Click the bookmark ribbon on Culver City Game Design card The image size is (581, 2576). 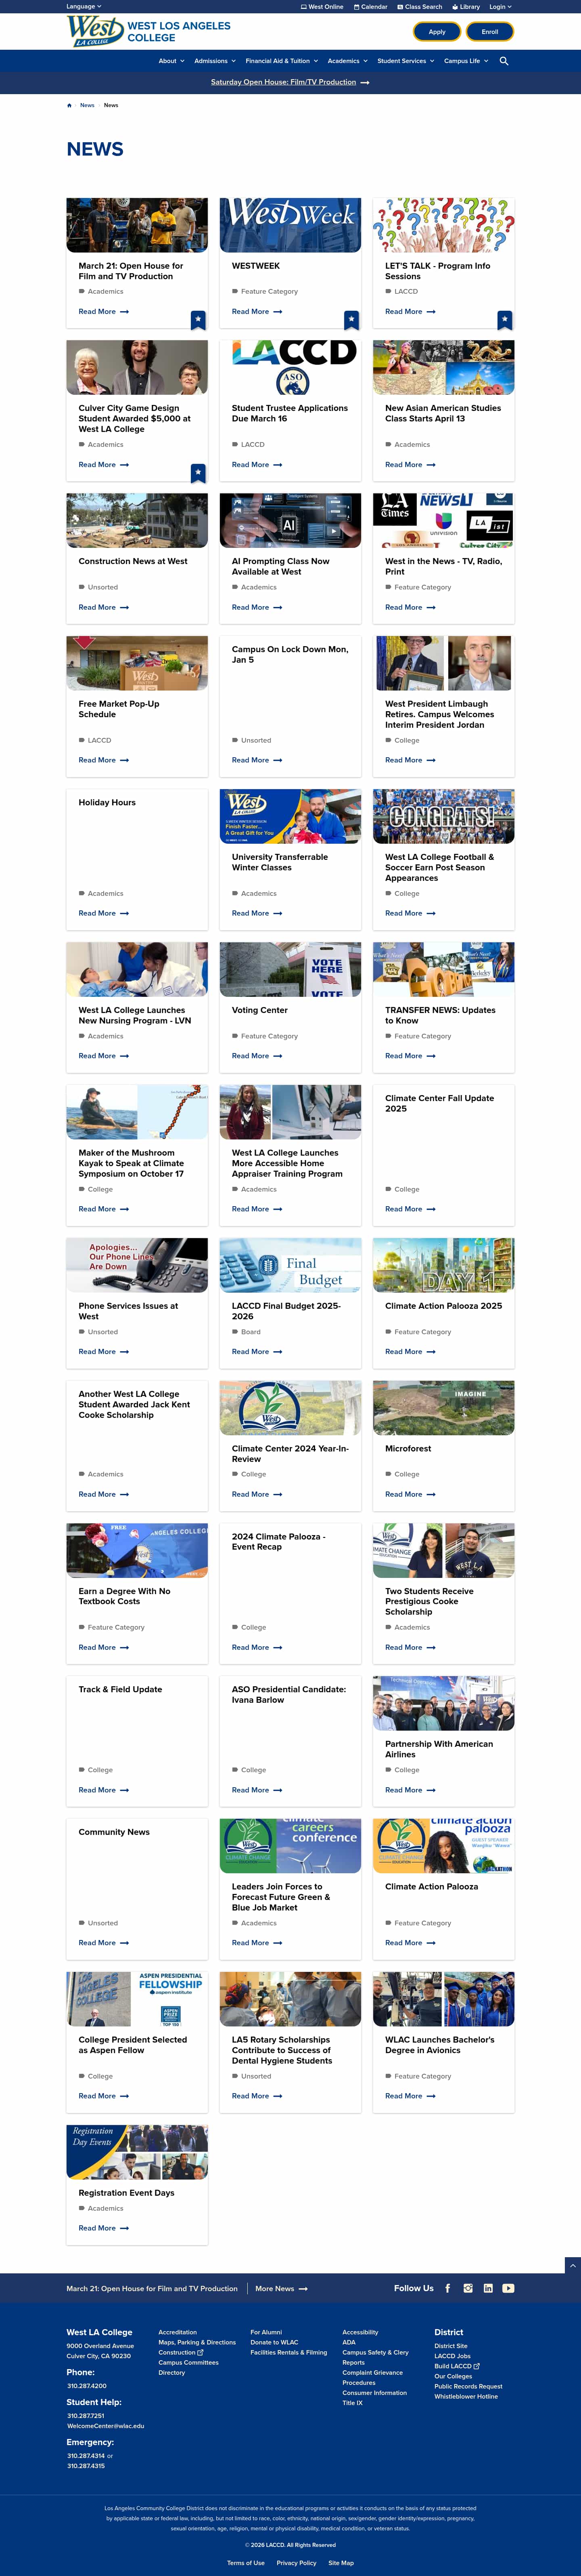pos(199,473)
